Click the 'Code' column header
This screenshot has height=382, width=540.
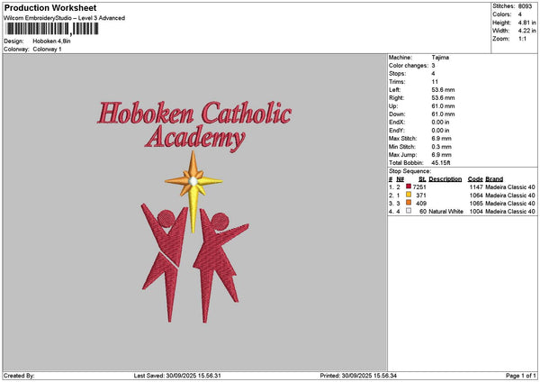pos(475,179)
